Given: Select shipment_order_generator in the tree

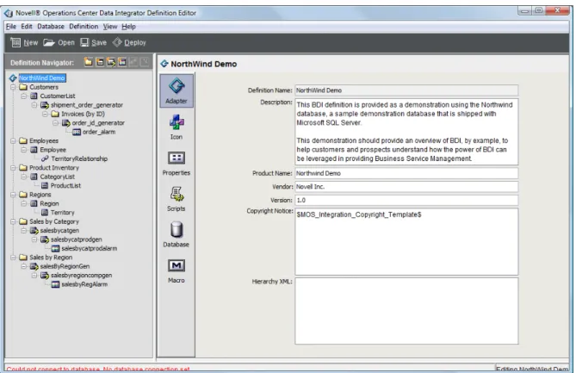Looking at the screenshot, I should point(87,105).
